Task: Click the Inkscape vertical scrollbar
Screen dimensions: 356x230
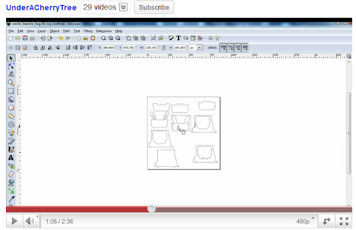Action: 349,133
